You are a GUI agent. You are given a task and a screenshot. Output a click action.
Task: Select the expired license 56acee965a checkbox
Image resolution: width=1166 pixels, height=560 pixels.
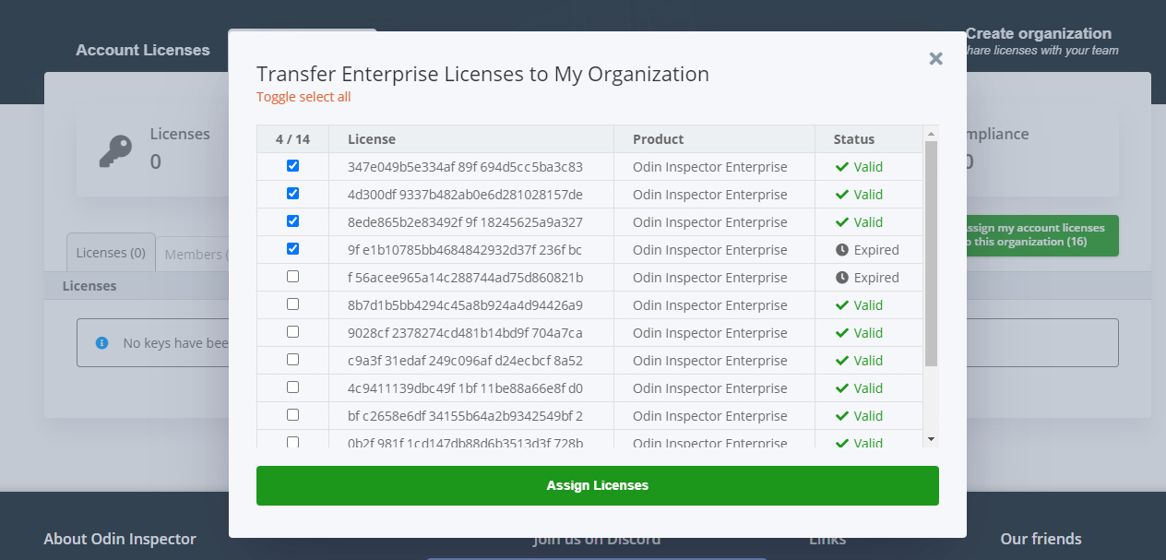[293, 277]
